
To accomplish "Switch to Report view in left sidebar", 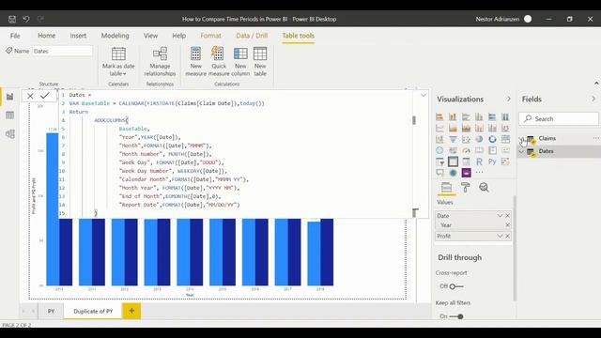I will pyautogui.click(x=9, y=97).
